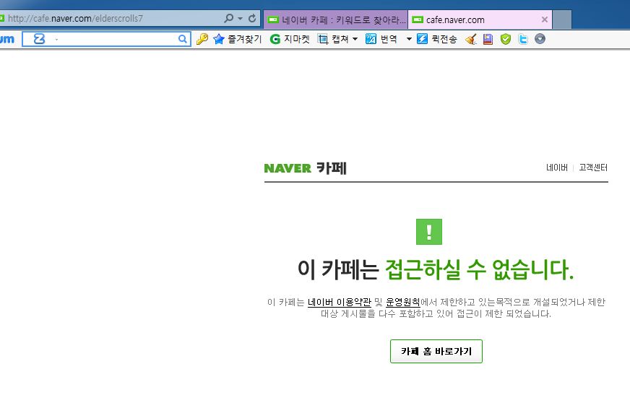
Task: Click the address bar search magnifier icon
Action: (x=228, y=18)
